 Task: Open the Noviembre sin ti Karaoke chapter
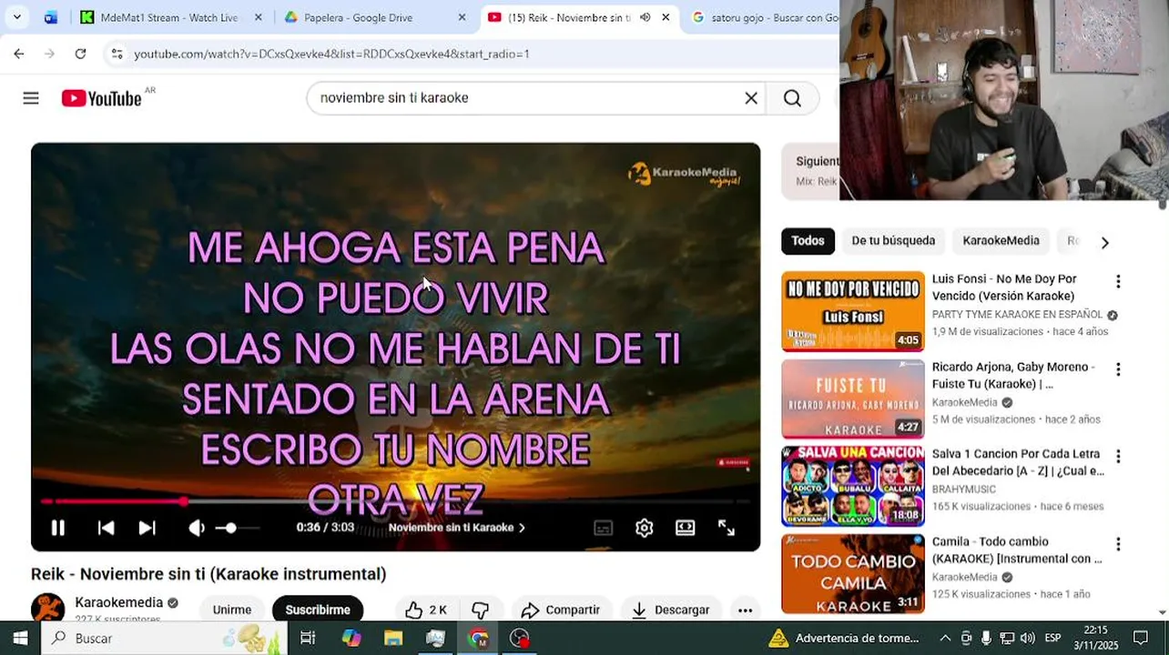[x=457, y=528]
